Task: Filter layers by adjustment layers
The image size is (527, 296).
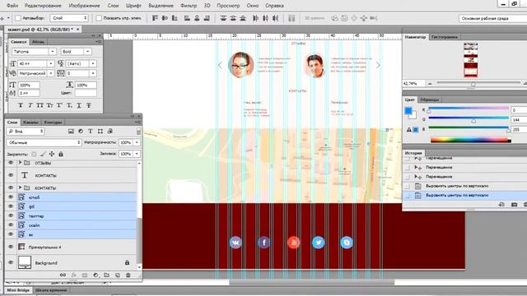Action: pos(81,132)
